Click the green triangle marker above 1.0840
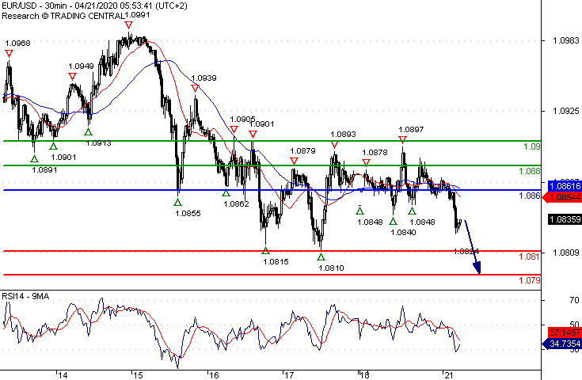The width and height of the screenshot is (582, 380). (x=393, y=222)
